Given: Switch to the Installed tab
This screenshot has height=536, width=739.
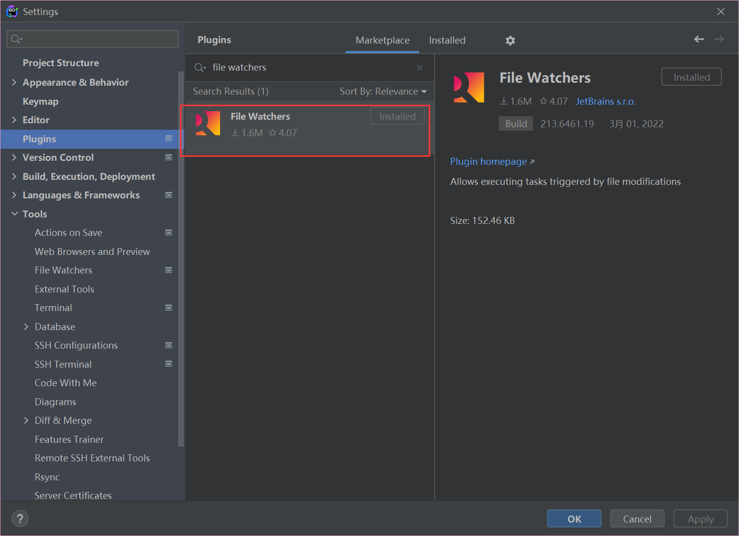Looking at the screenshot, I should click(x=447, y=41).
